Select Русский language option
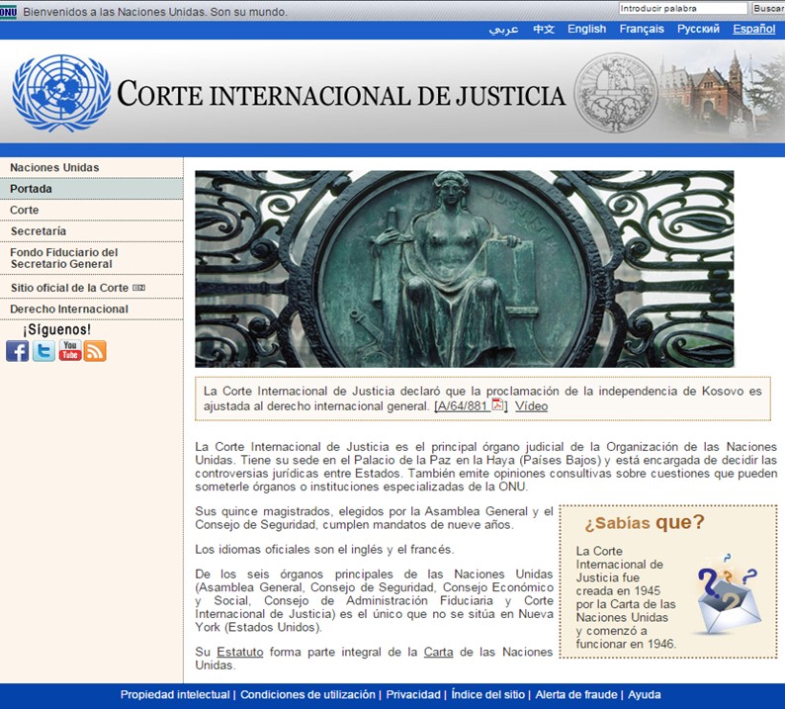 point(698,30)
